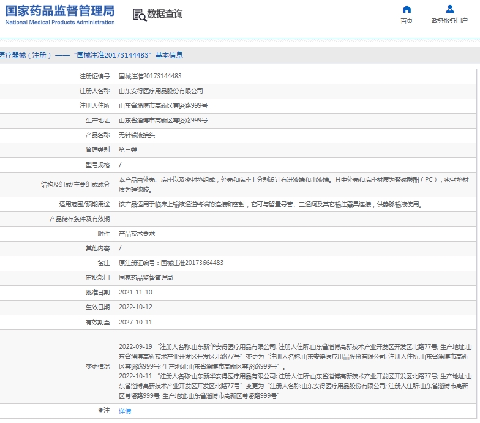Select the intended use text starting 该产品适用于

271,204
